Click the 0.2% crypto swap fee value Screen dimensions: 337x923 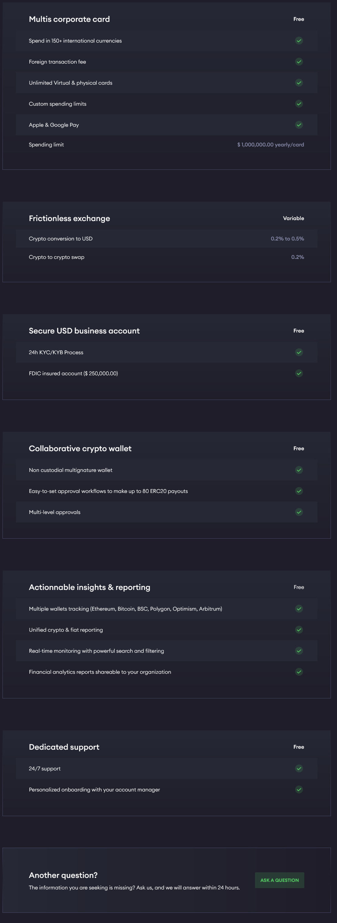coord(297,257)
